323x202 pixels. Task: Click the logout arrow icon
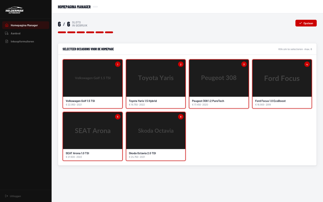pos(6,196)
